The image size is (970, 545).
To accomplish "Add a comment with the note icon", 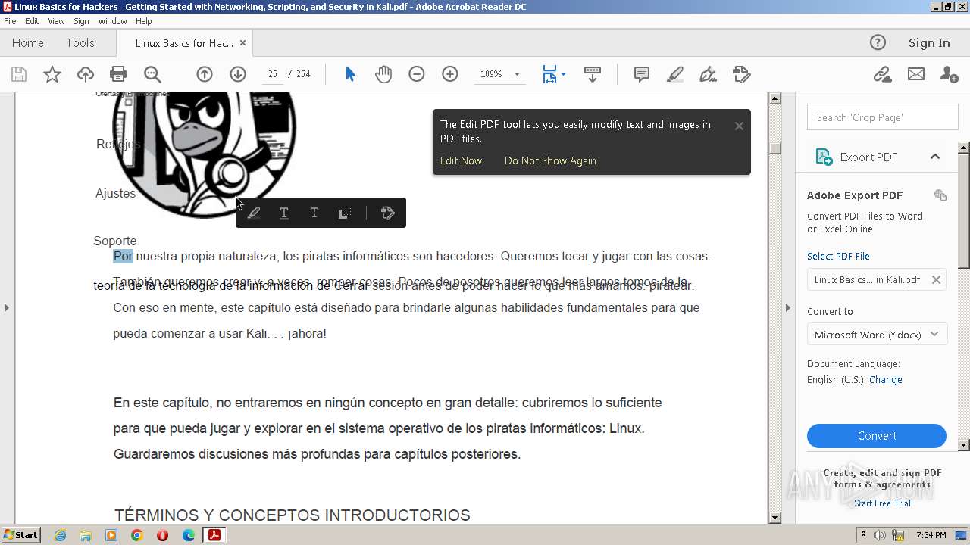I will point(642,74).
